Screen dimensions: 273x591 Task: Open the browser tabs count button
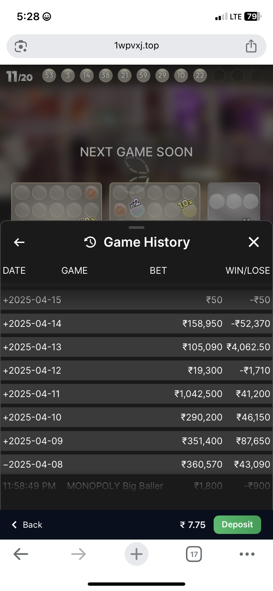pyautogui.click(x=194, y=554)
